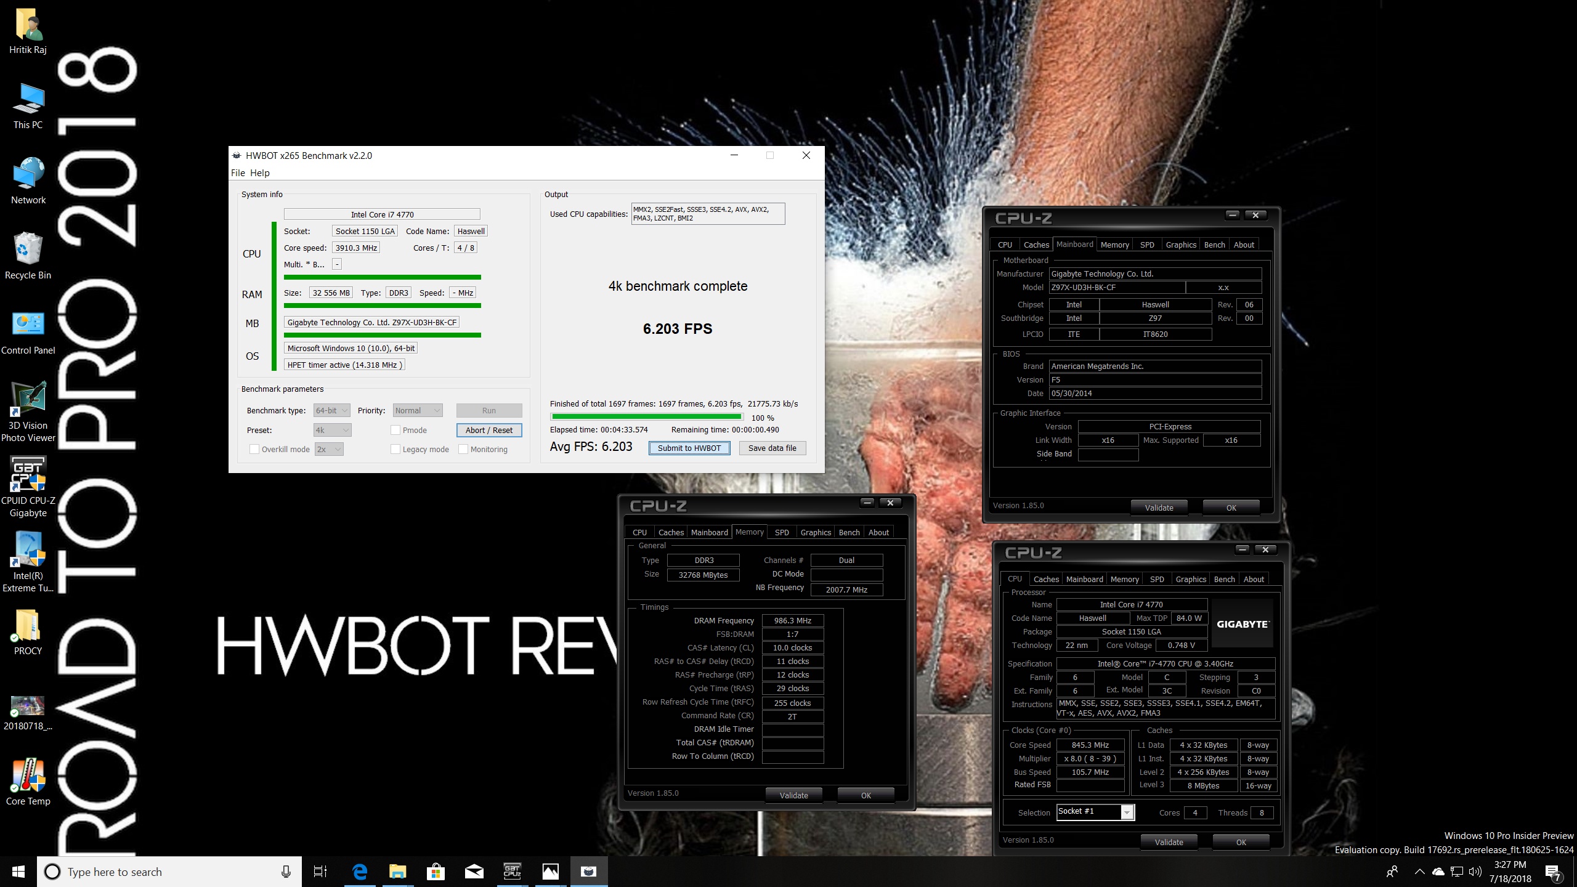Open the Hritik Raj user folder icon
Image resolution: width=1577 pixels, height=887 pixels.
(28, 32)
